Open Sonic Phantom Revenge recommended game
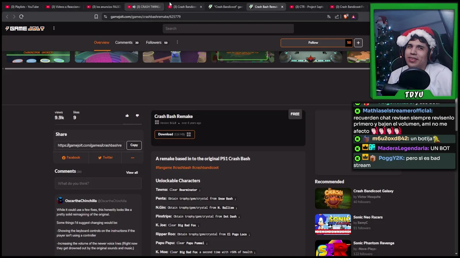Screen dimensions: 460x258 pyautogui.click(x=374, y=243)
